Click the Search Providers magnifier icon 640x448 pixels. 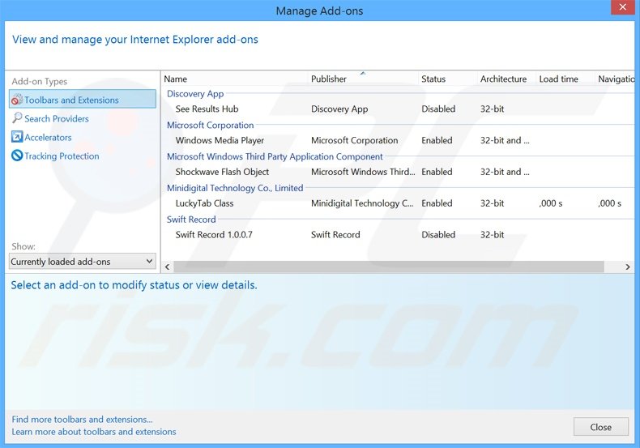(x=17, y=118)
